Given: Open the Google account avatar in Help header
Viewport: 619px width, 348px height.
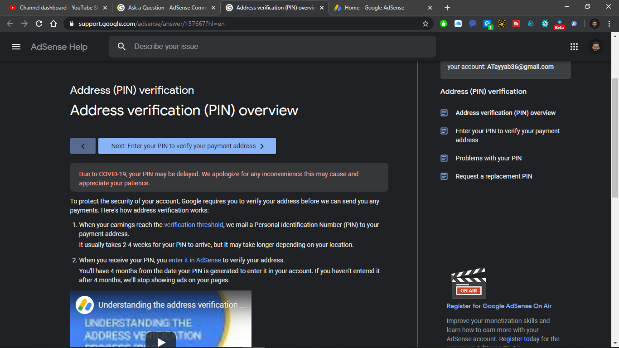Looking at the screenshot, I should pyautogui.click(x=595, y=47).
